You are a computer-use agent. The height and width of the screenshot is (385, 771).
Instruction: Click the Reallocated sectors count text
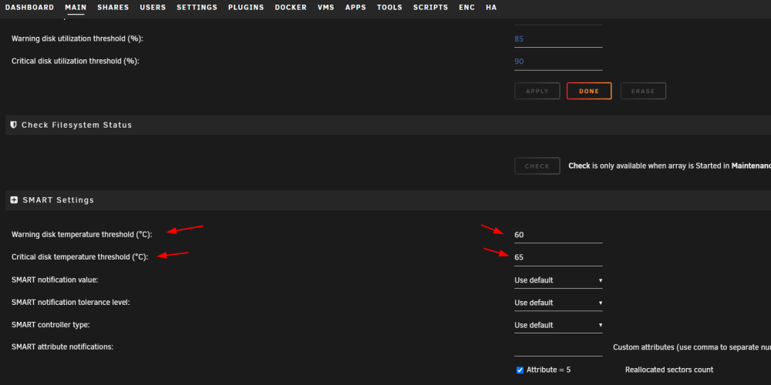coord(669,370)
